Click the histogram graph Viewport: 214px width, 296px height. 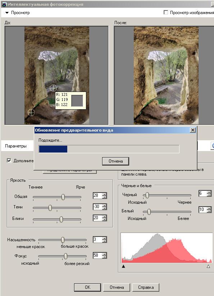[167, 248]
